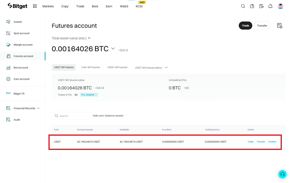Click the magnifier icon in Search box
The width and height of the screenshot is (290, 183).
(57, 116)
